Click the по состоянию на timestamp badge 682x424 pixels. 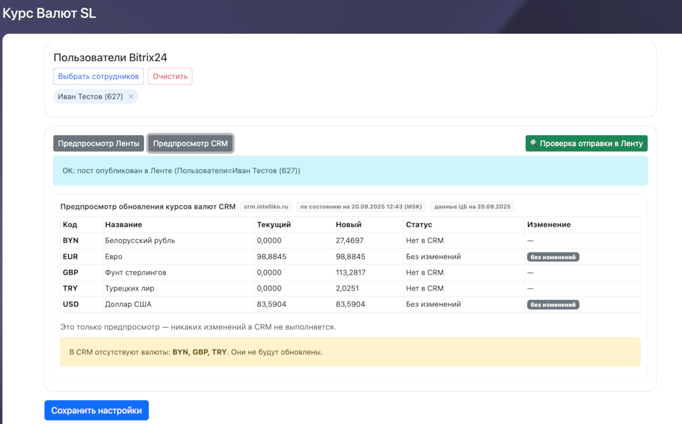(361, 207)
